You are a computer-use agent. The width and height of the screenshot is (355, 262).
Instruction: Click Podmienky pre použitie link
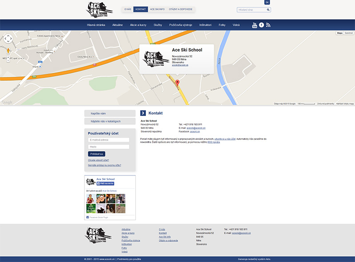click(x=129, y=259)
